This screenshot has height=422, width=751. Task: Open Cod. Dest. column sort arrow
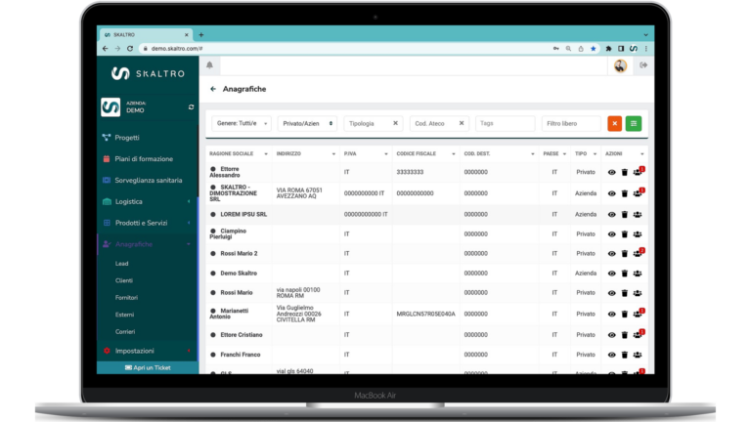533,154
